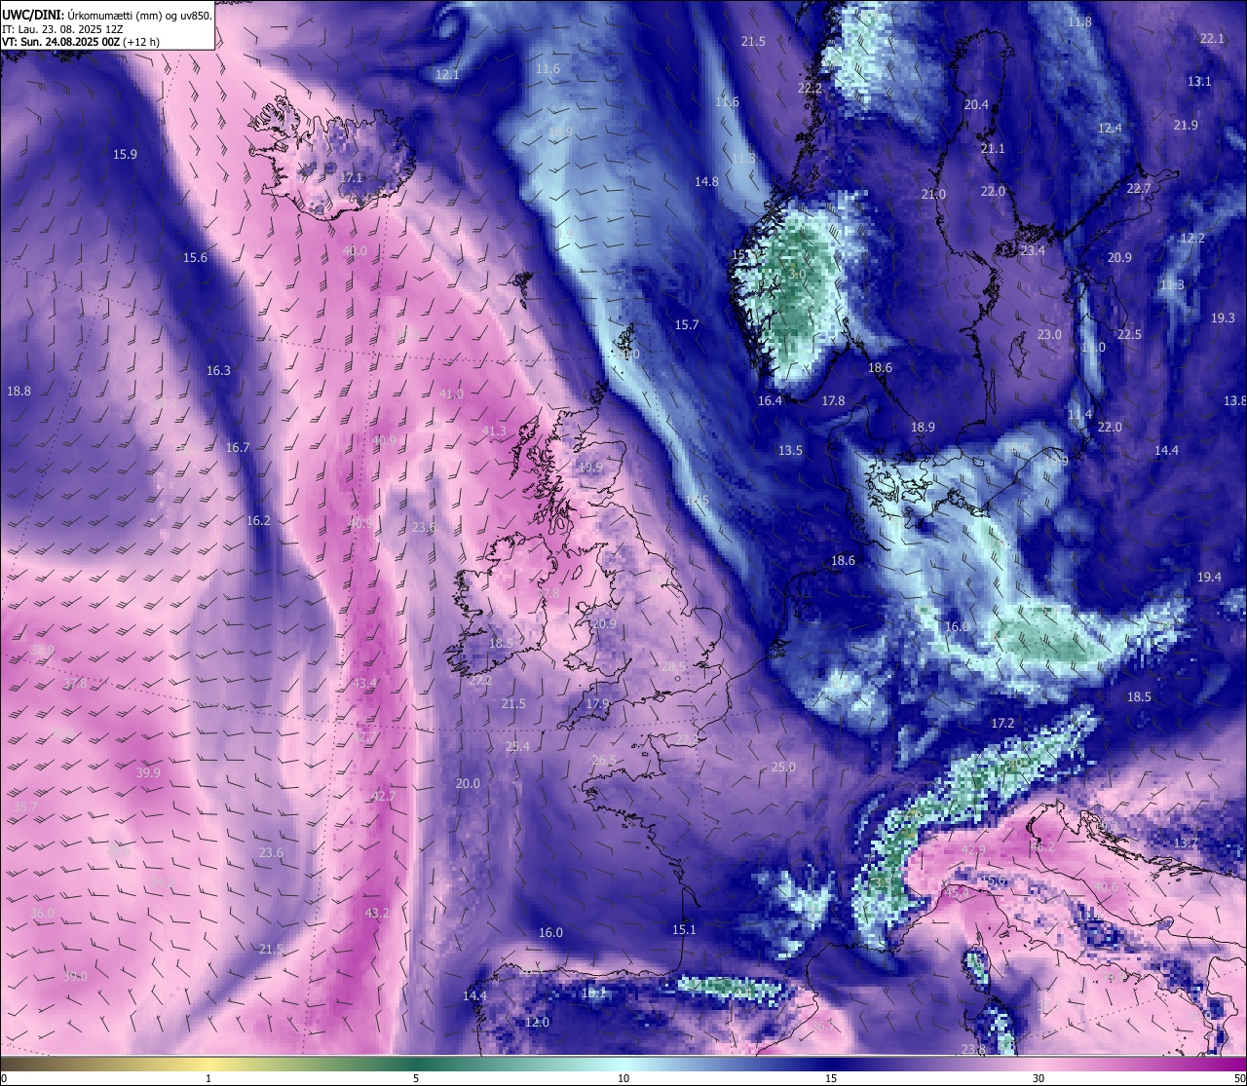1247x1086 pixels.
Task: Click the 26.5 value near Cornwall
Action: click(604, 760)
